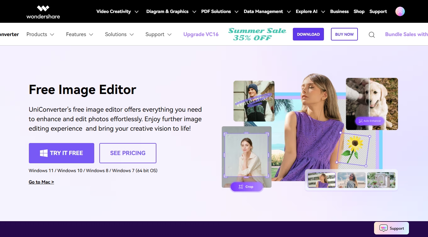
Task: Click the Free Image Editor heading
Action: click(82, 90)
